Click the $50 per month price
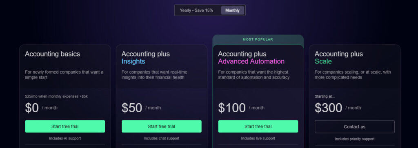The width and height of the screenshot is (418, 148). (x=141, y=108)
